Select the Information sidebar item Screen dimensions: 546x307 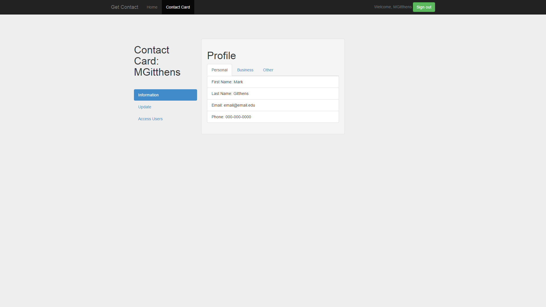click(165, 95)
